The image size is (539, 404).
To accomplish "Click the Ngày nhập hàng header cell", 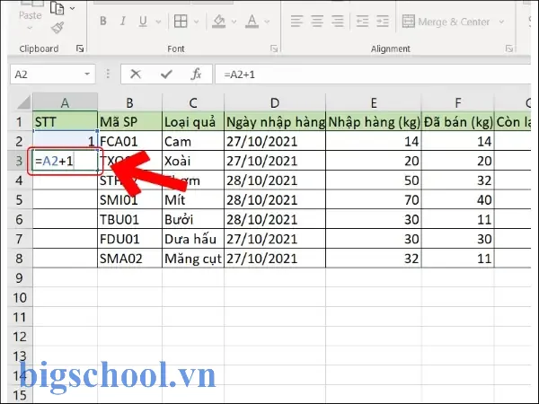I will 275,121.
